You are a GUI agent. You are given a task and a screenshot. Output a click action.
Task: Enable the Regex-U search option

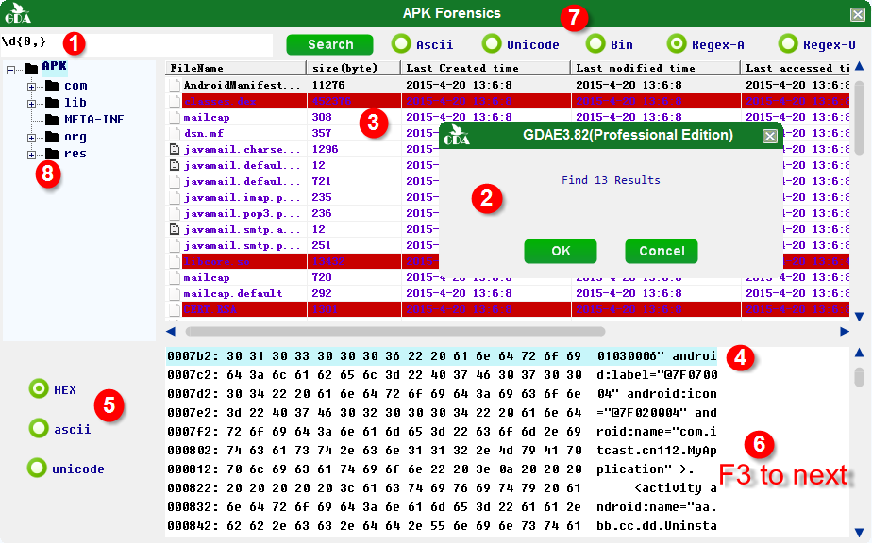point(788,43)
